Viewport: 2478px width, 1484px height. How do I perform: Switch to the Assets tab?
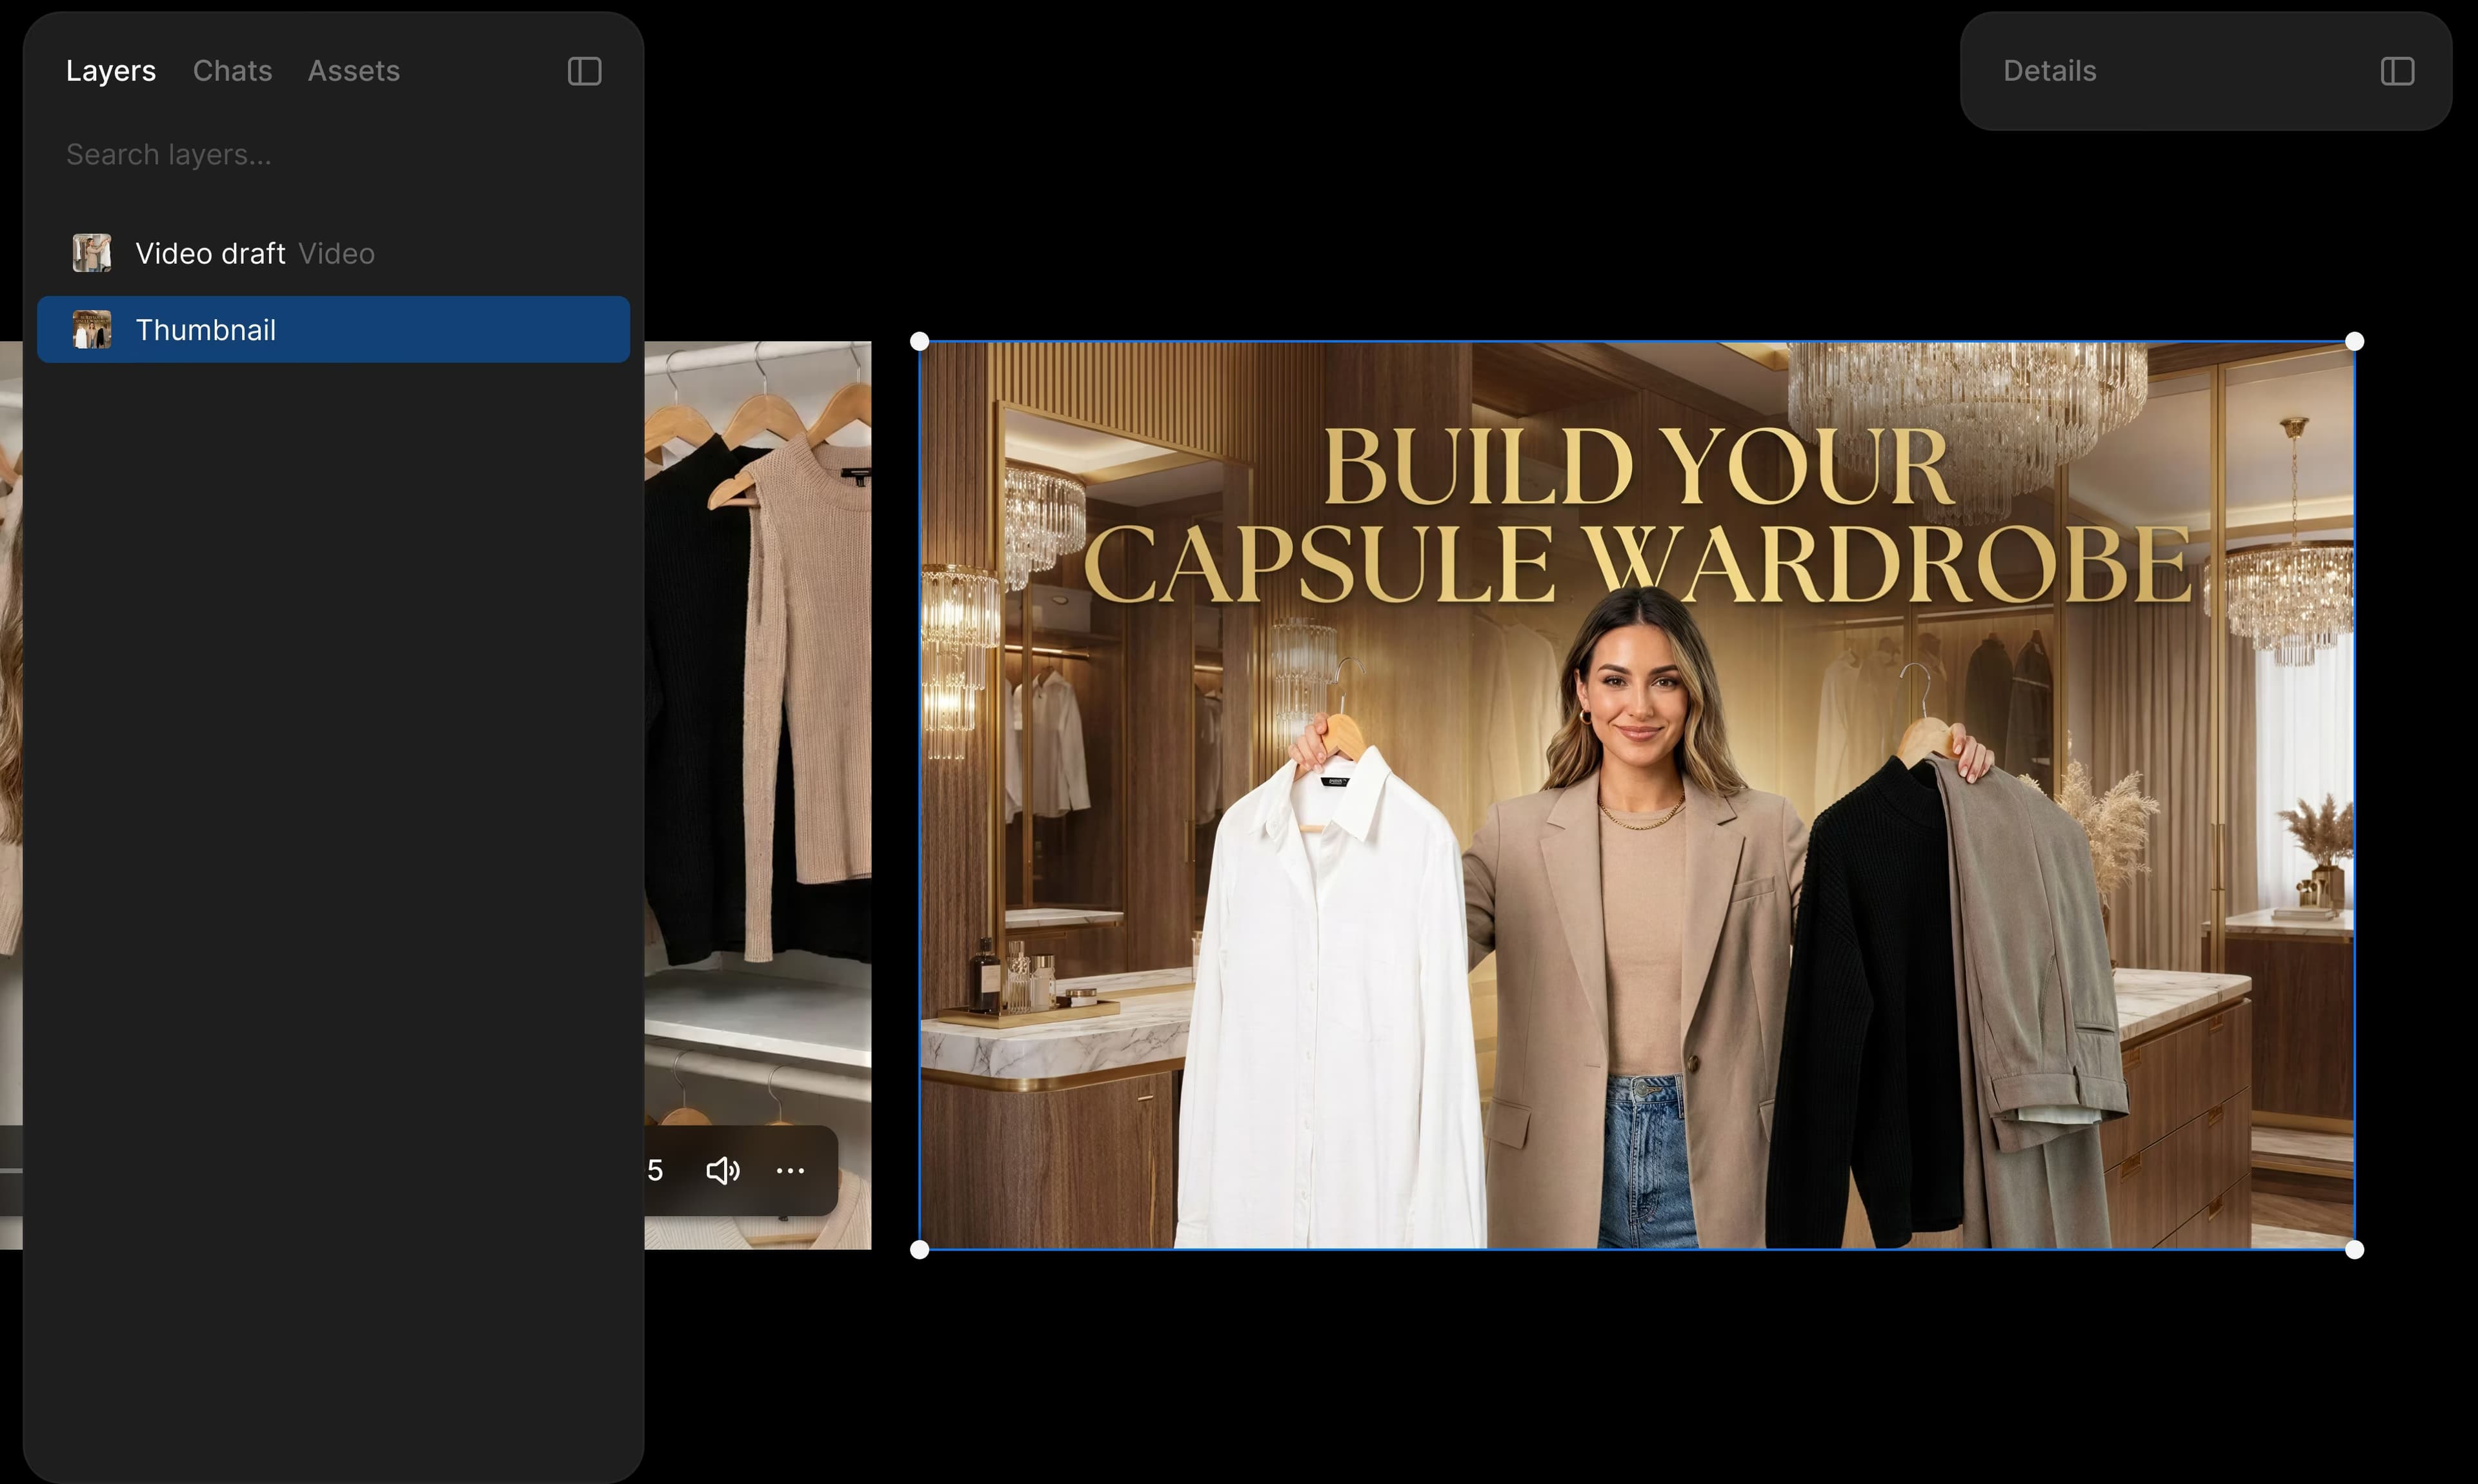(x=353, y=71)
